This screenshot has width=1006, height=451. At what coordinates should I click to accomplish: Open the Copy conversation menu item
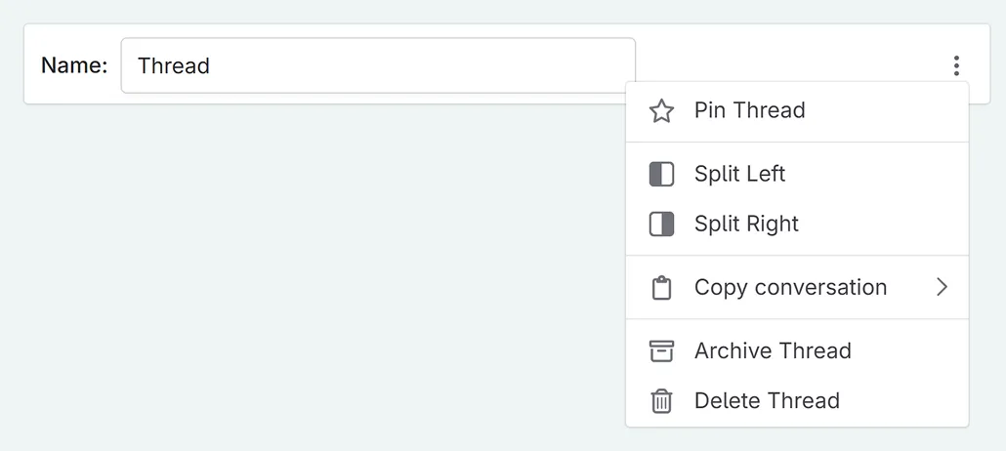pos(790,288)
